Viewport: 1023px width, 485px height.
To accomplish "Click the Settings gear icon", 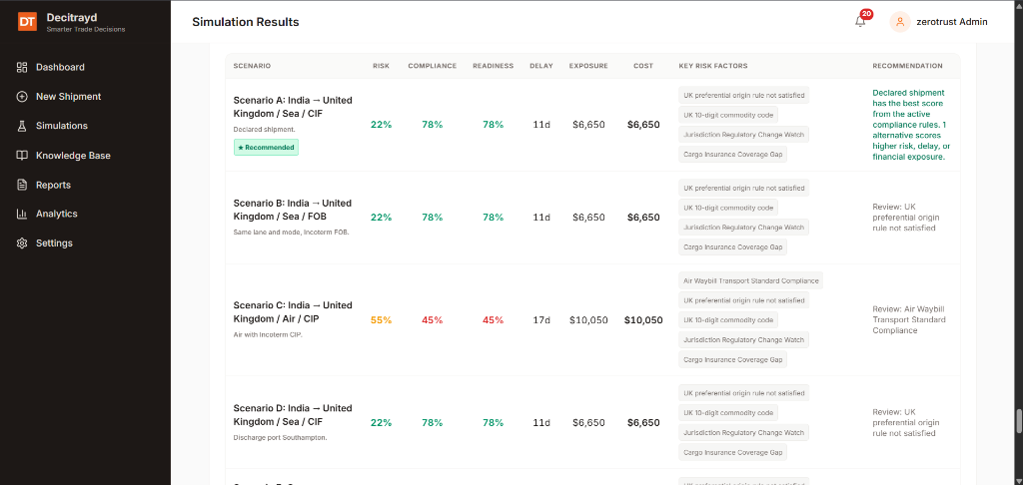I will pyautogui.click(x=22, y=243).
